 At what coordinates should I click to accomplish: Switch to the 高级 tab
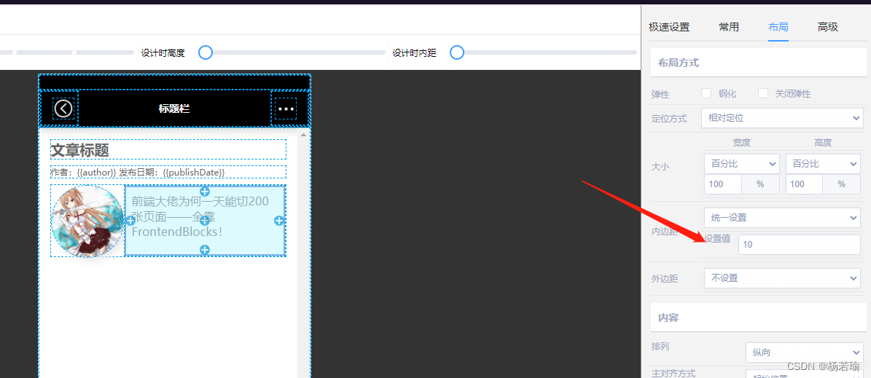pos(827,27)
